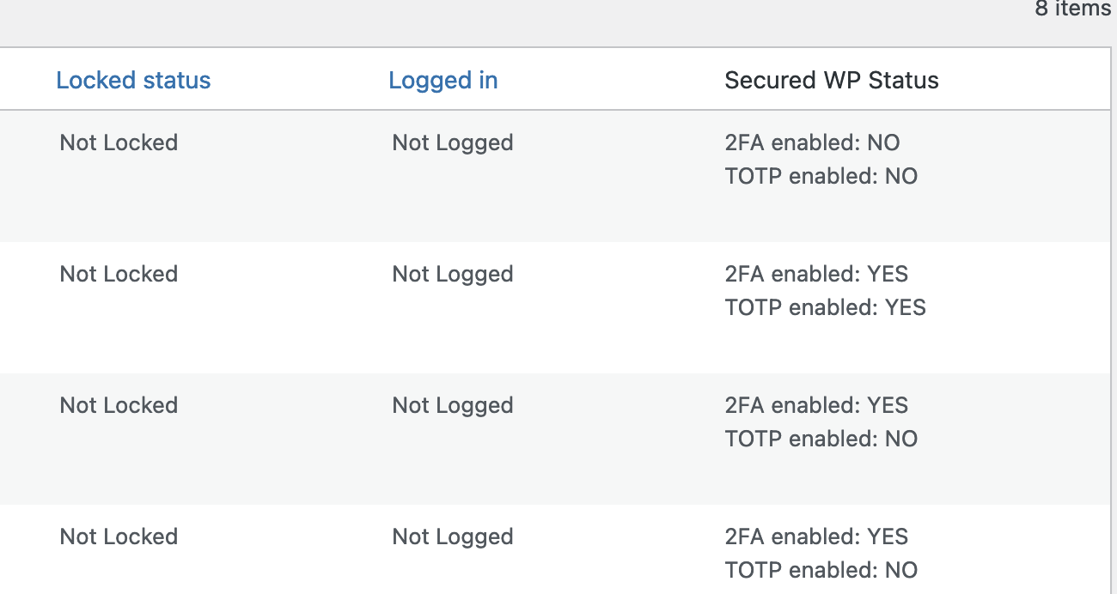Image resolution: width=1117 pixels, height=594 pixels.
Task: Click Not Logged in the TOTP-enabled YES row
Action: [453, 274]
